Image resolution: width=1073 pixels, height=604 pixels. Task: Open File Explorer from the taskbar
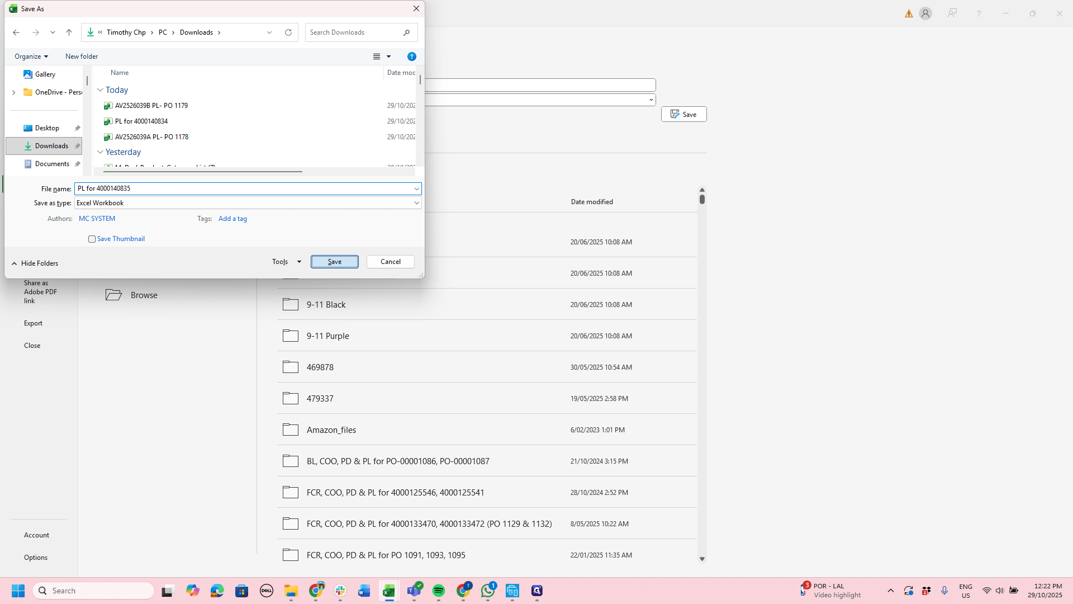point(291,591)
